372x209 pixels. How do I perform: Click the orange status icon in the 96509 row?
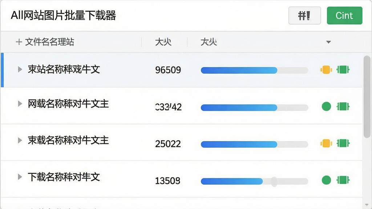tap(326, 70)
